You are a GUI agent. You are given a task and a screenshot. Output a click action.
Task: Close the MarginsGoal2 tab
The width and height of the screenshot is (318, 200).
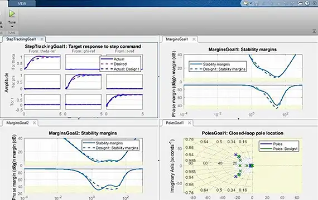click(34, 123)
